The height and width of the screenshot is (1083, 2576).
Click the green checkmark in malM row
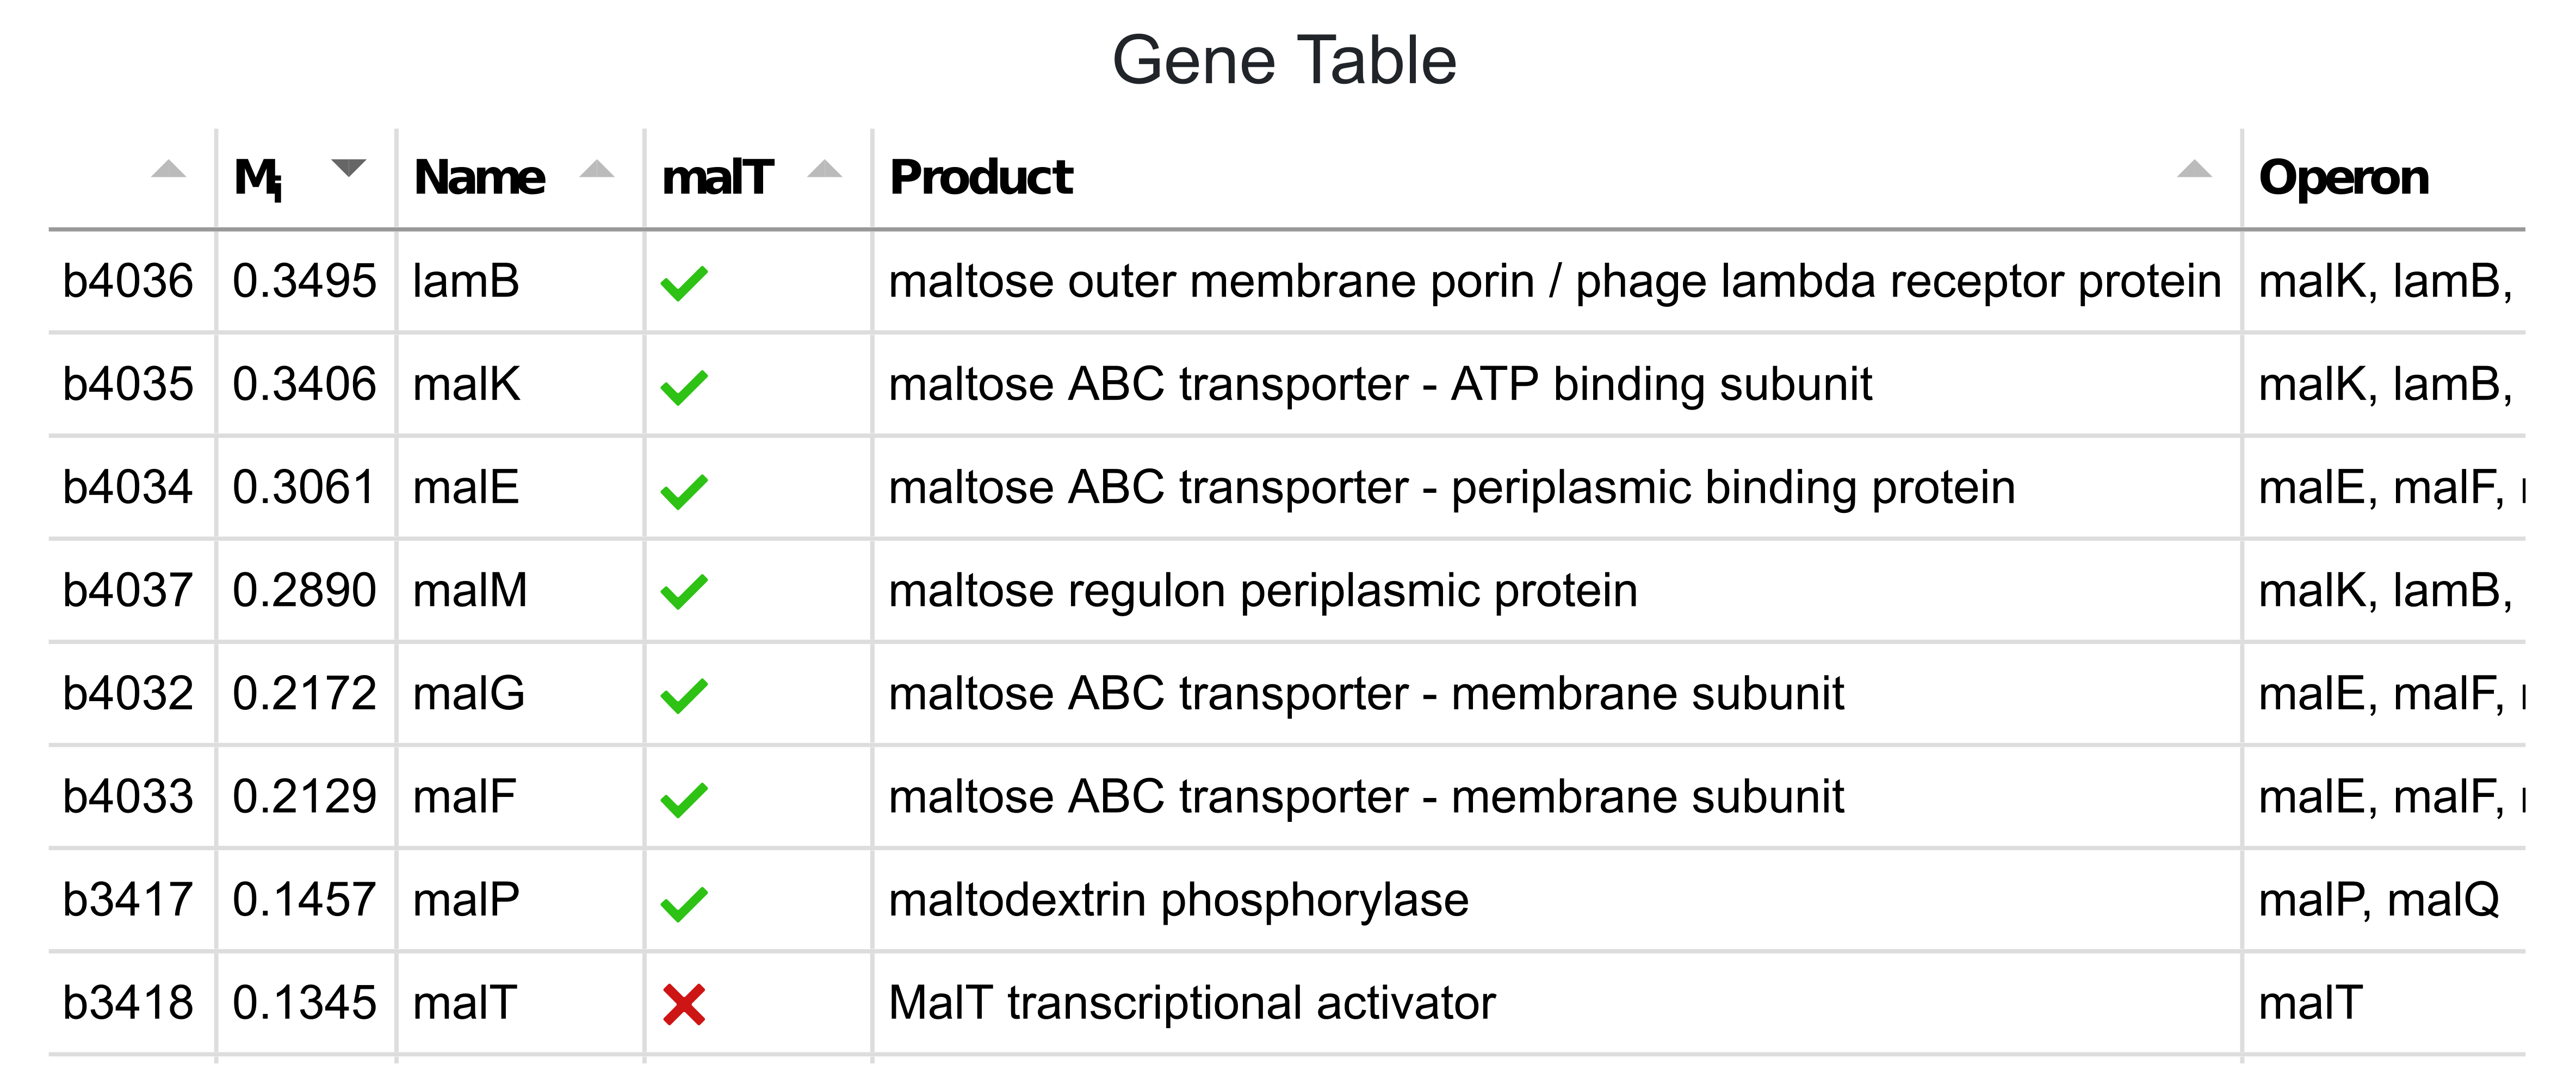point(684,592)
